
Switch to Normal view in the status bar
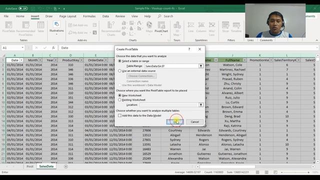click(257, 172)
